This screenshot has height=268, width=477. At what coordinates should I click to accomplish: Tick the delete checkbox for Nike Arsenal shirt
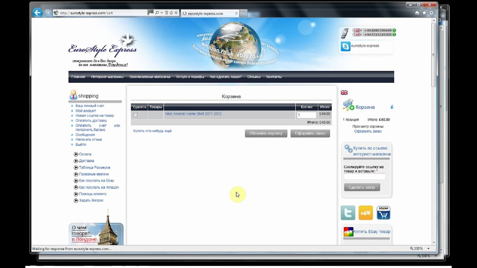[x=135, y=115]
